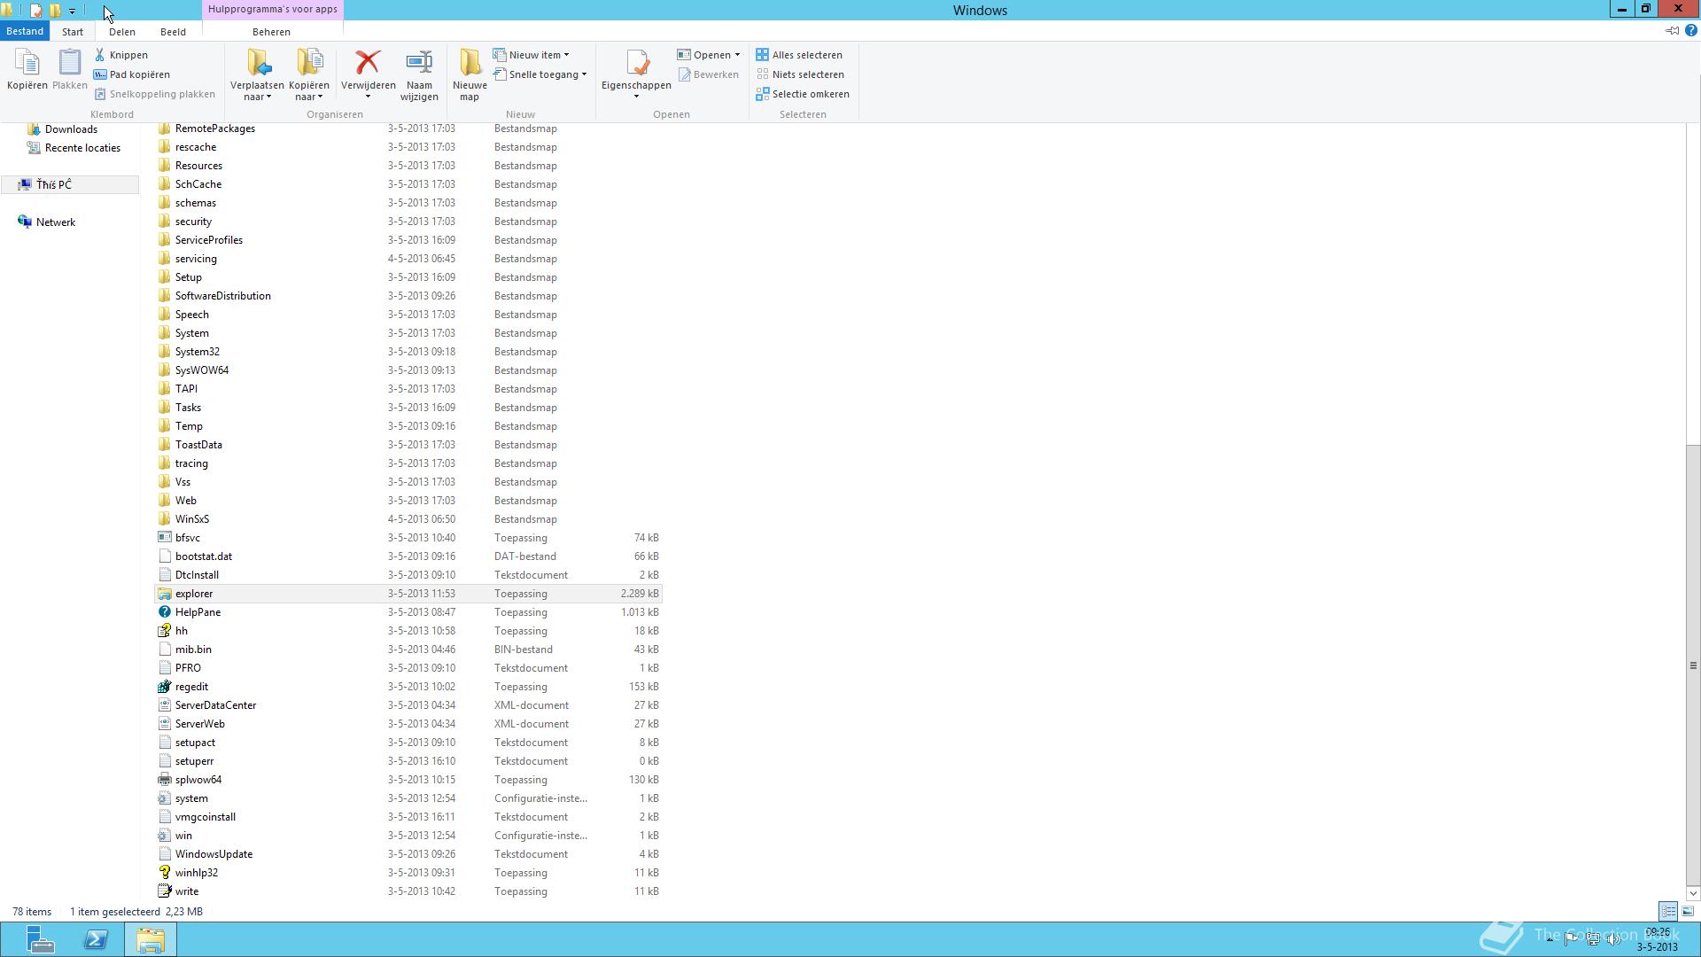Click File Explorer taskbar icon
1701x957 pixels.
point(151,939)
